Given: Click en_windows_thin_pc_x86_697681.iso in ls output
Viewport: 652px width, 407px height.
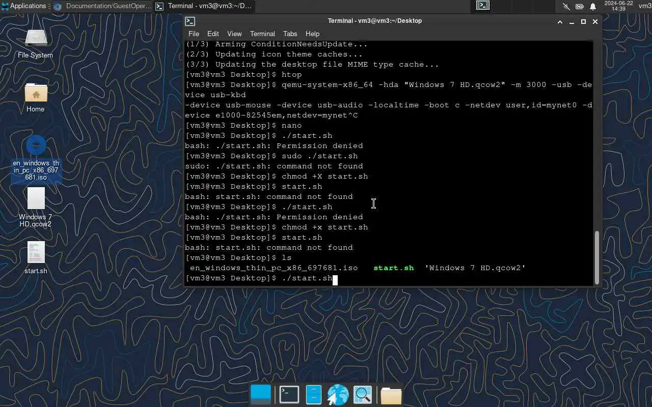Looking at the screenshot, I should (274, 268).
